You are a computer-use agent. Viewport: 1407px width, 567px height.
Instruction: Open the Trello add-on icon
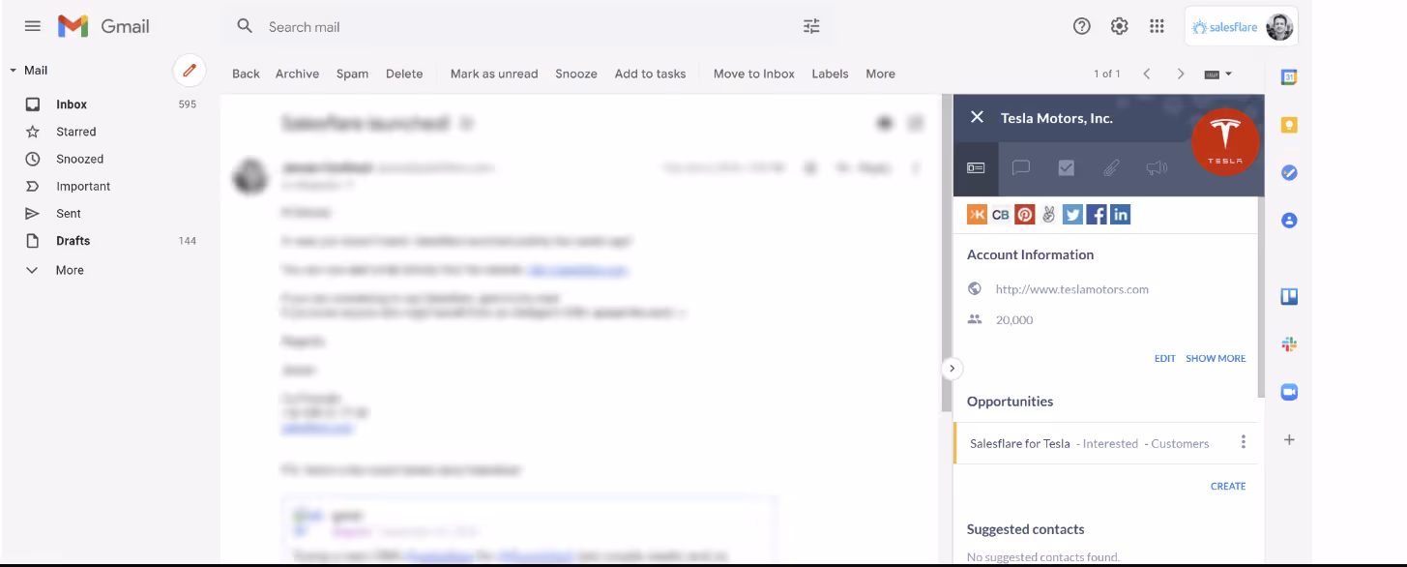pyautogui.click(x=1288, y=295)
